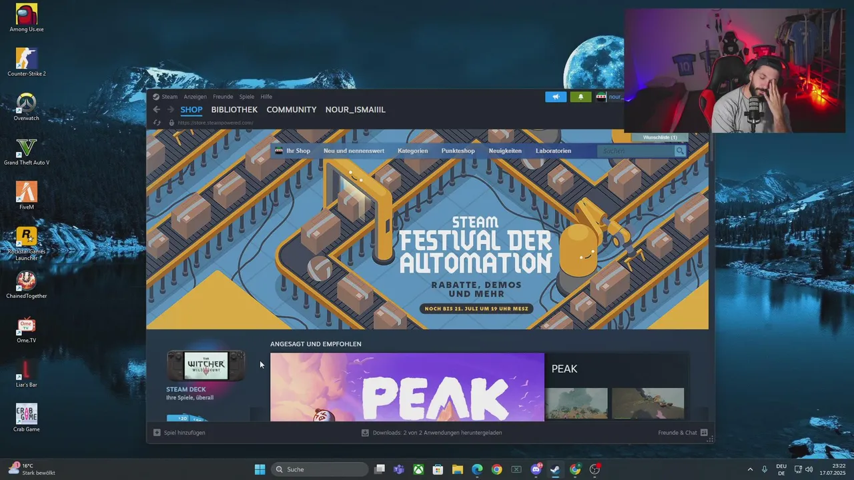Click the store search field

pos(636,151)
